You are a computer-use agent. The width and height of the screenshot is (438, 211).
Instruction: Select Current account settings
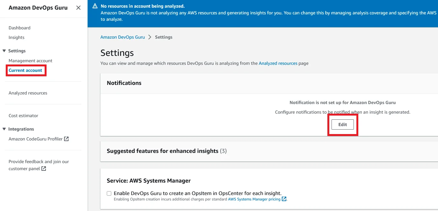26,70
